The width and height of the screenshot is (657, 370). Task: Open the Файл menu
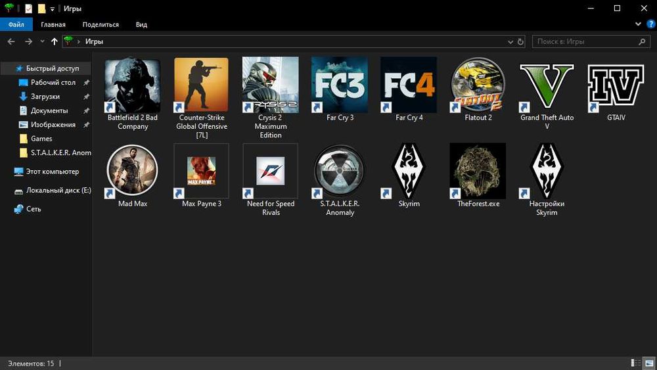(x=16, y=24)
